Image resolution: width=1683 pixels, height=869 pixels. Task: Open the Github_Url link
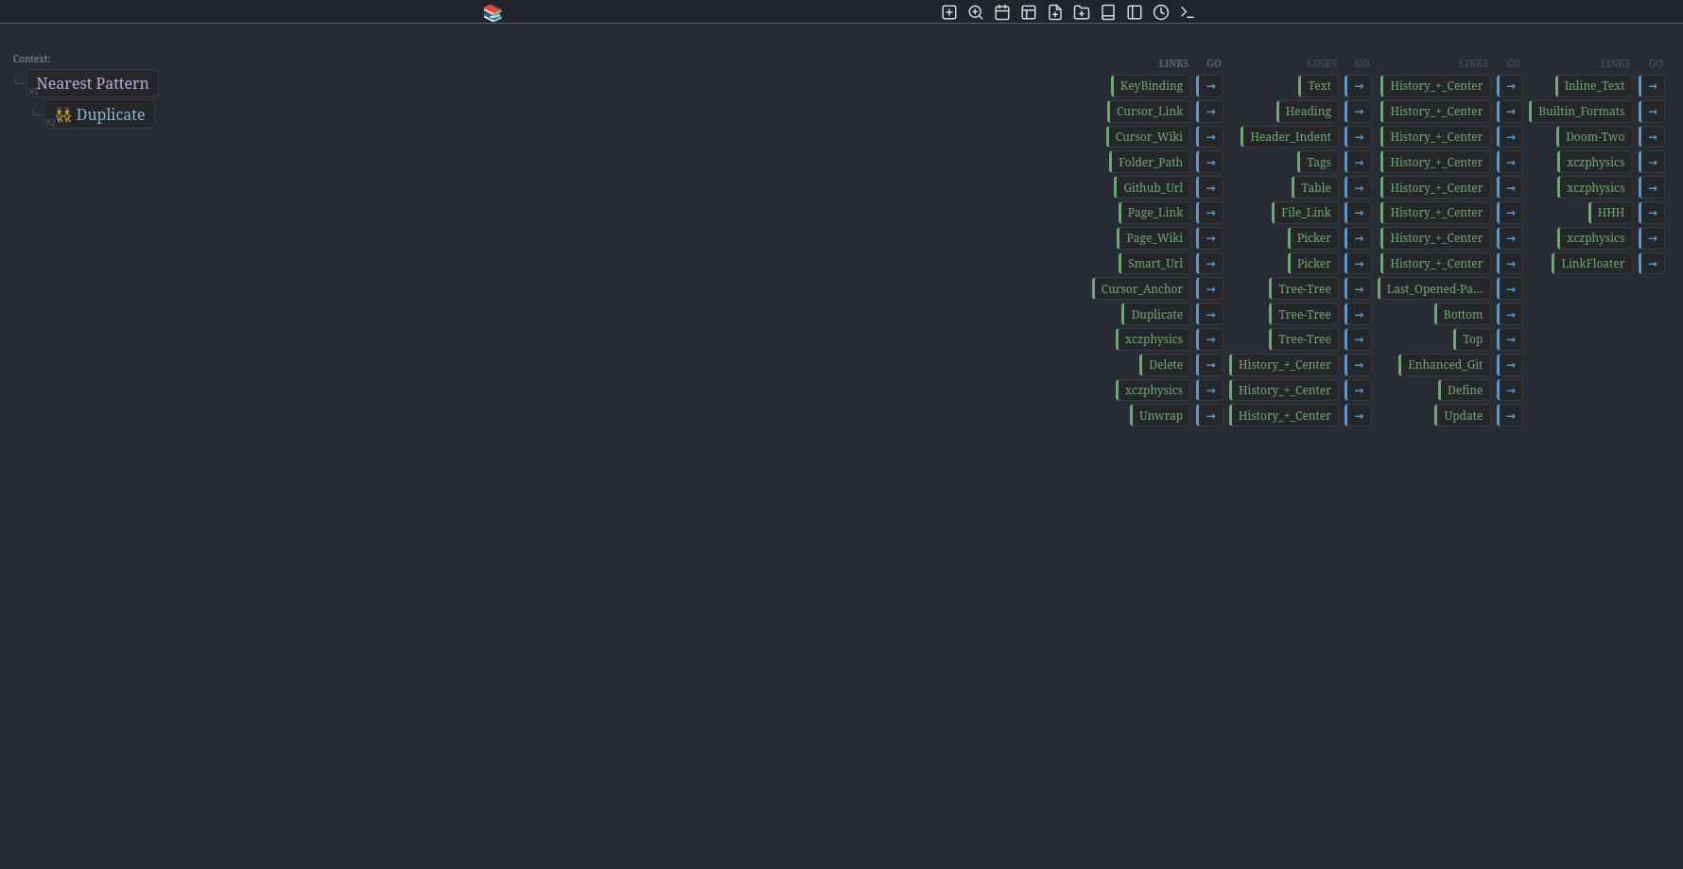coord(1153,188)
